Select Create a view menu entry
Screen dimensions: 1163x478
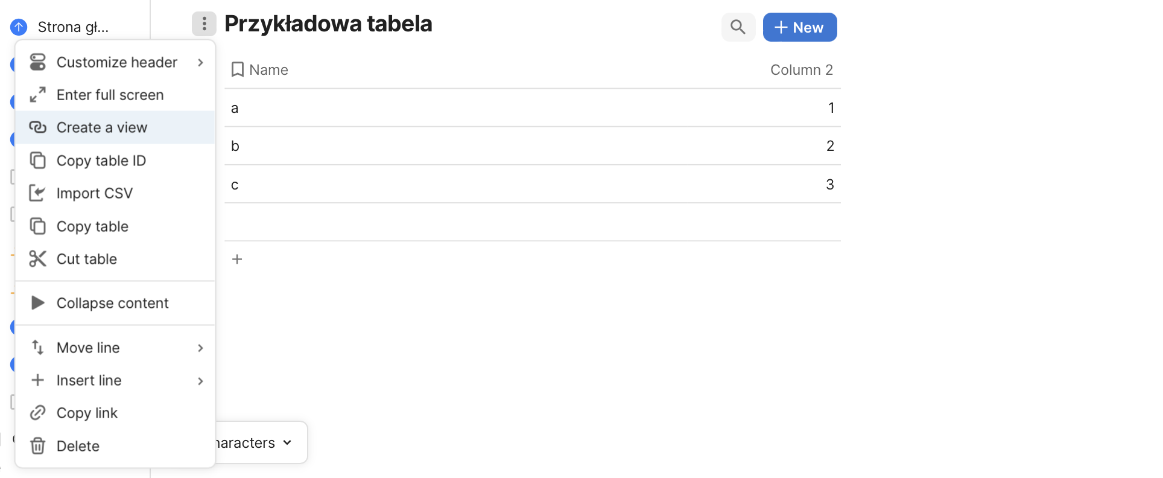[x=101, y=127]
